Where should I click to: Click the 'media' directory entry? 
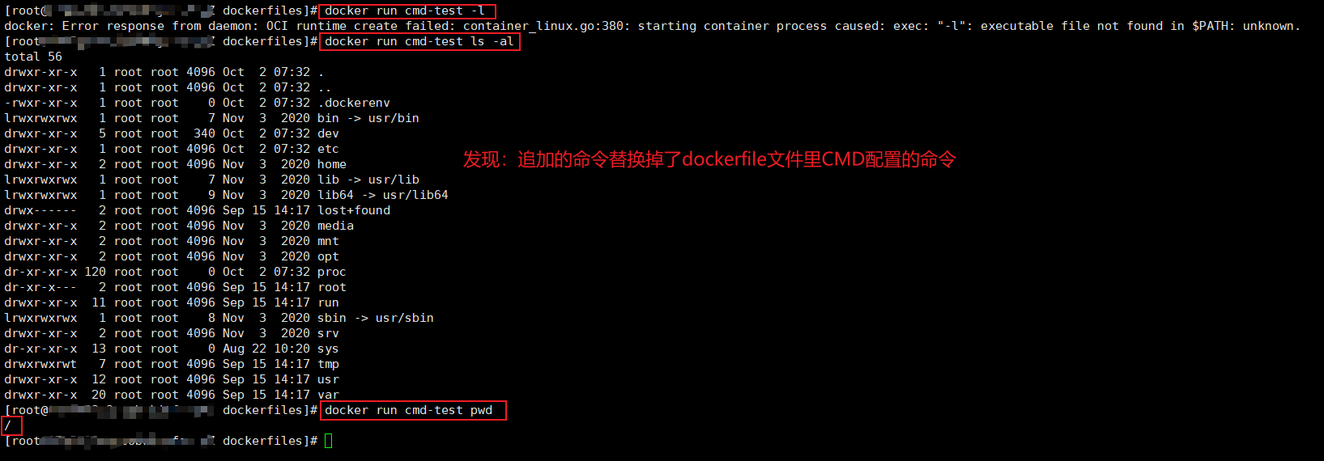(335, 226)
